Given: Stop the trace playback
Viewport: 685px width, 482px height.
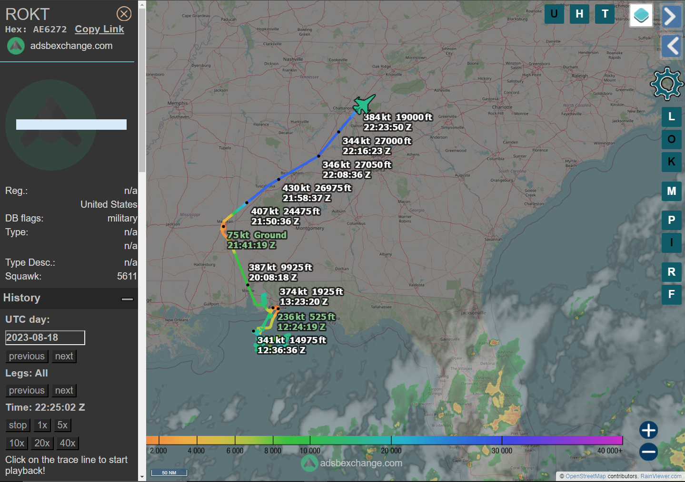Looking at the screenshot, I should pyautogui.click(x=18, y=425).
